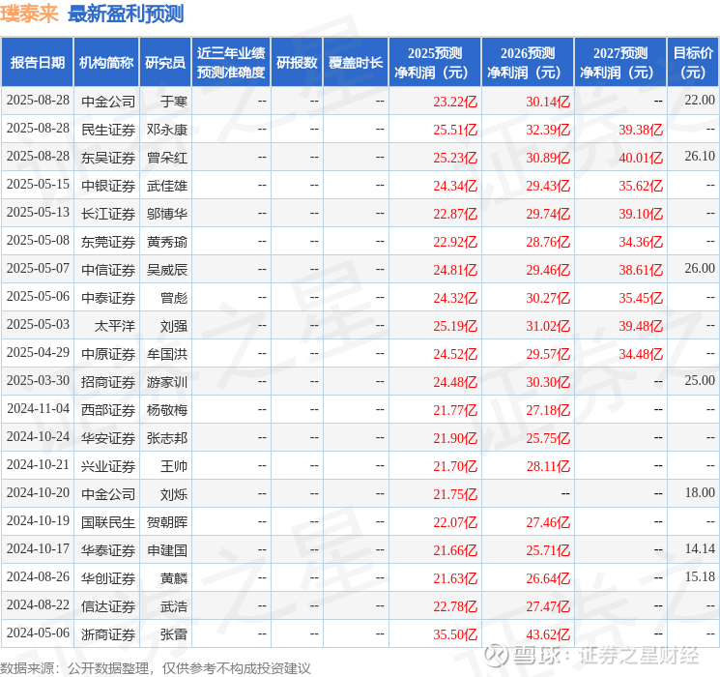The width and height of the screenshot is (720, 677).
Task: Select 华安证券 institution cell
Action: 108,438
